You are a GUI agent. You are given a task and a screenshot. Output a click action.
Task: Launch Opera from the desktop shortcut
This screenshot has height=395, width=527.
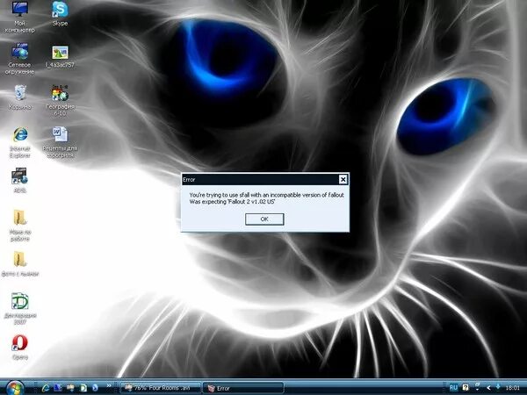pyautogui.click(x=20, y=348)
